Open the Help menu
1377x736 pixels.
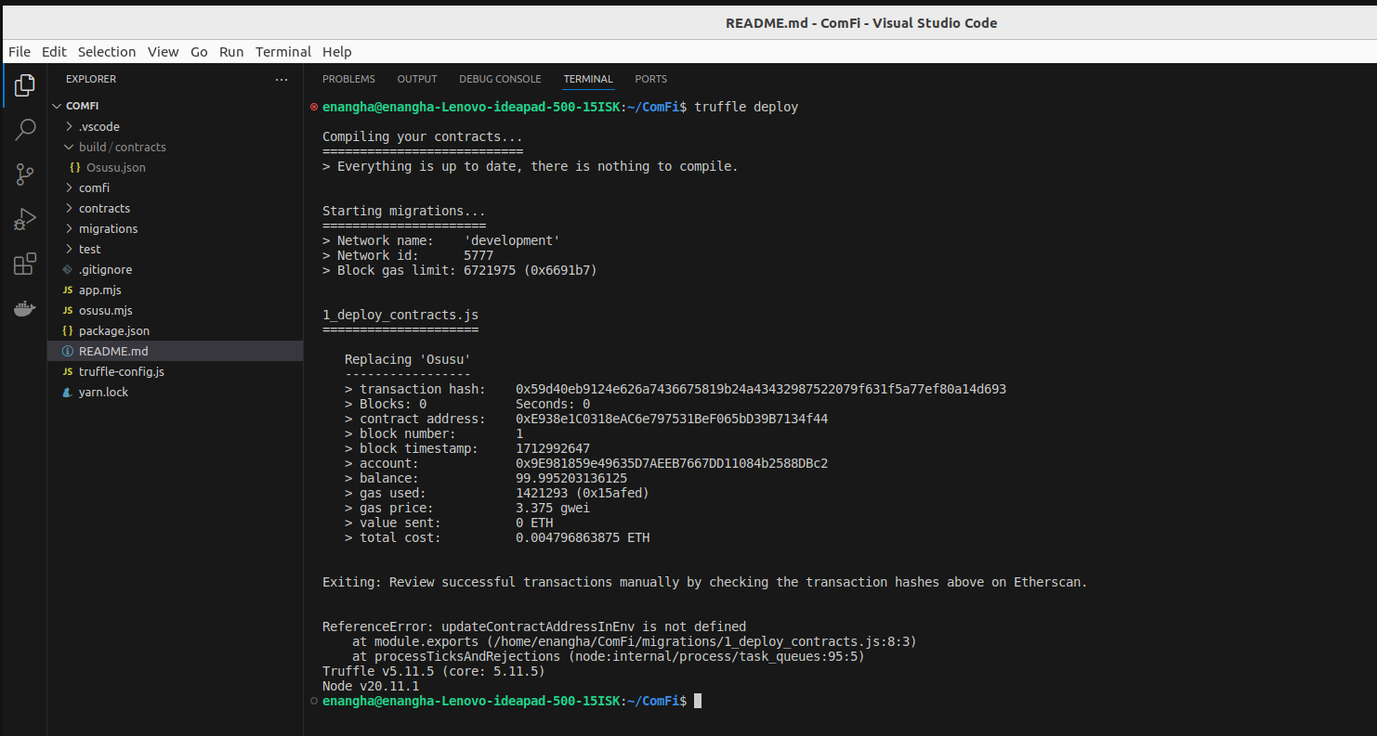pos(337,52)
